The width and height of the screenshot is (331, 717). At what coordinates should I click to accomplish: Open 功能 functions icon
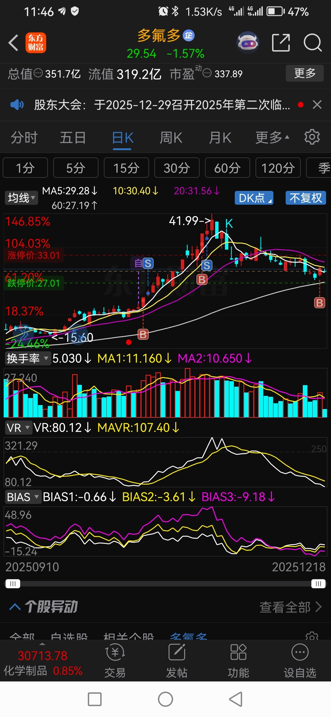[238, 661]
